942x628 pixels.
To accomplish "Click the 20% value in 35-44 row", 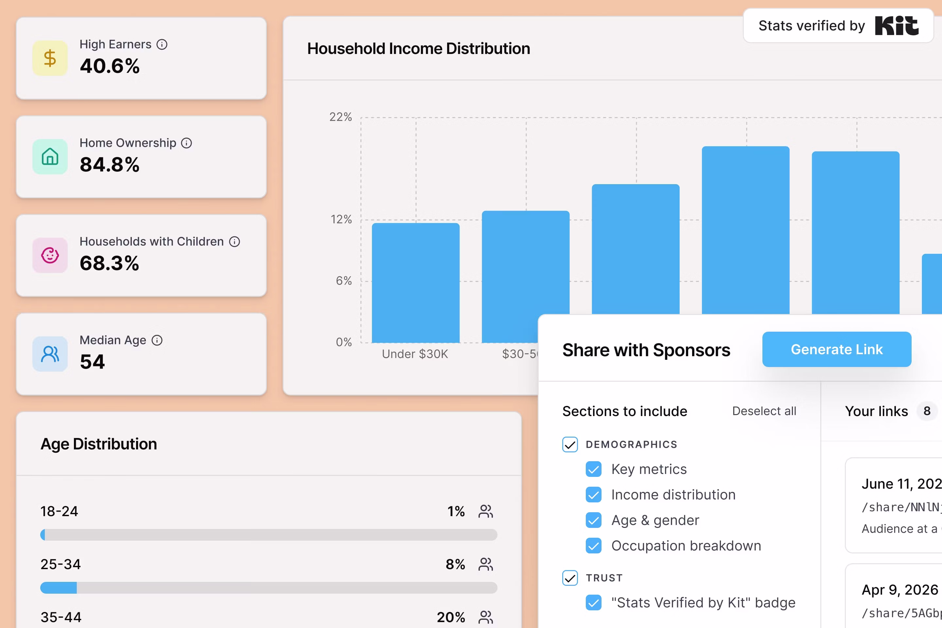I will point(451,618).
